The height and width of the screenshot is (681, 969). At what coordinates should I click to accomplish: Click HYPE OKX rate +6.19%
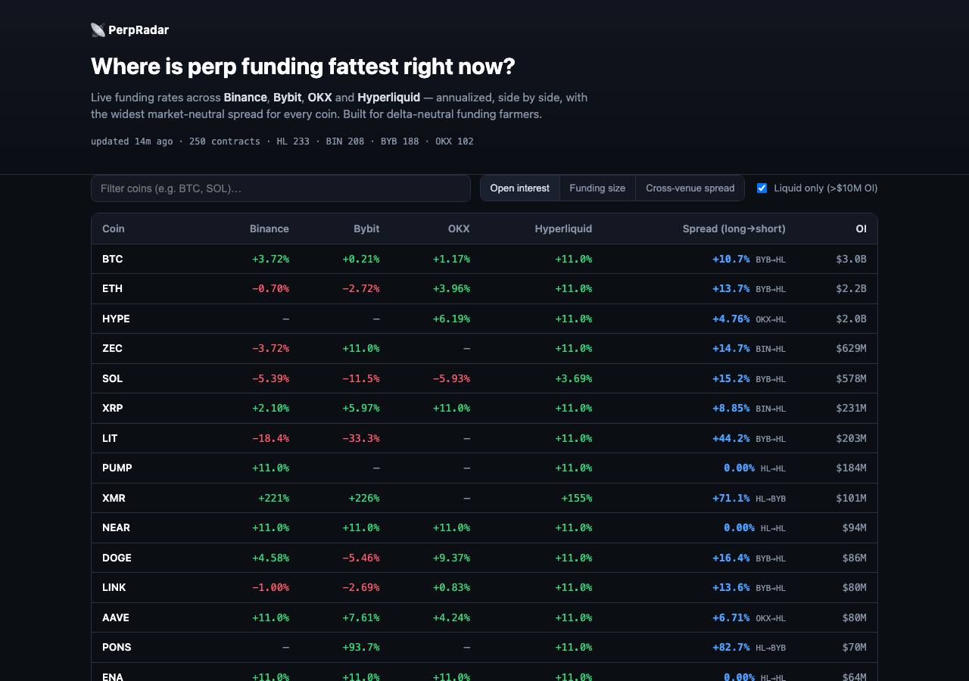click(451, 319)
